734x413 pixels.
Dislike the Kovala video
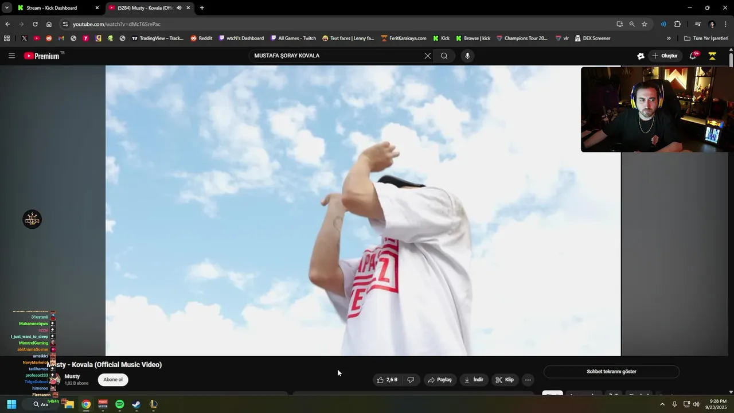pos(411,380)
